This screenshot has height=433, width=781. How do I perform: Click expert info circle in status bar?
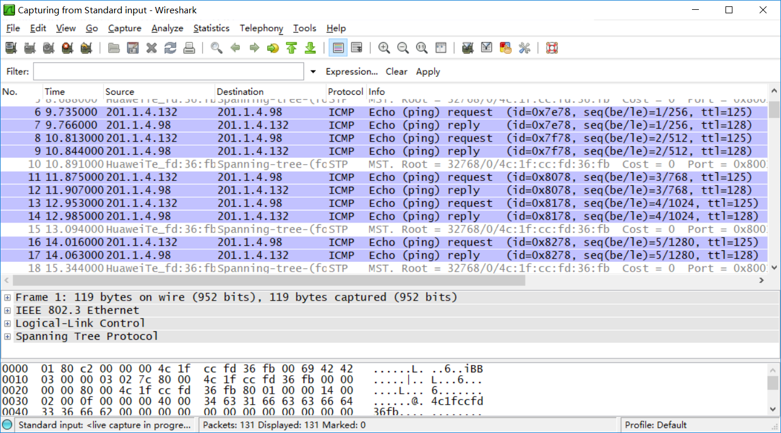[7, 425]
